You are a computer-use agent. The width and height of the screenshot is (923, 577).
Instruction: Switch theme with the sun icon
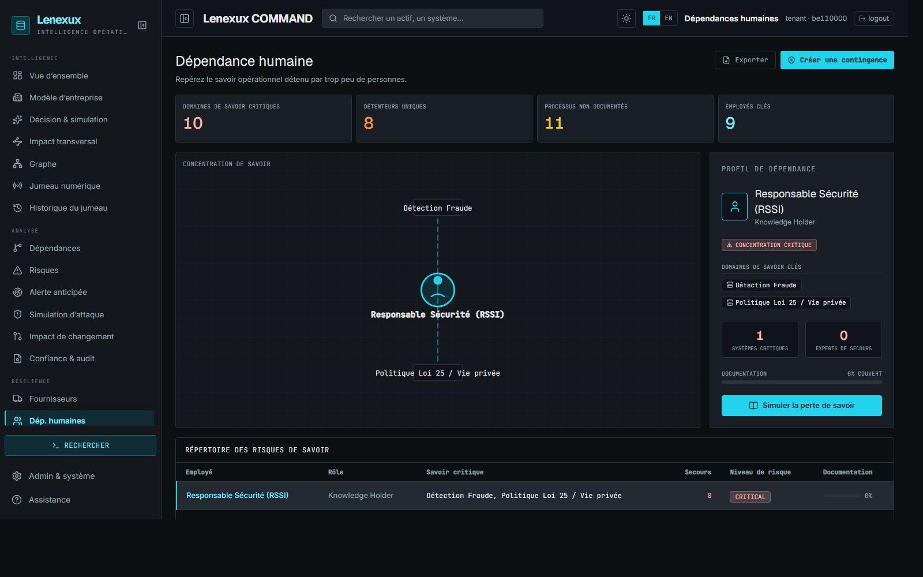[x=626, y=18]
